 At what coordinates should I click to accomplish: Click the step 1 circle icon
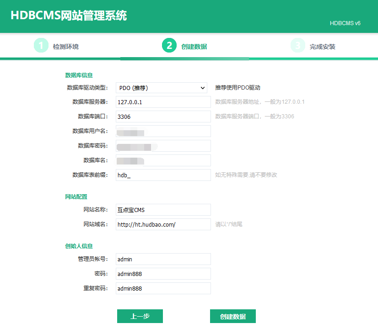pos(41,46)
